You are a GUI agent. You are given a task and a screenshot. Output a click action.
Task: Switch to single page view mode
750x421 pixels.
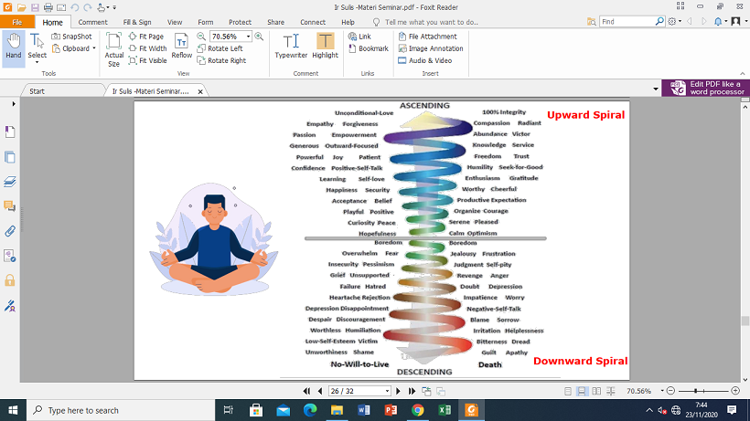567,391
